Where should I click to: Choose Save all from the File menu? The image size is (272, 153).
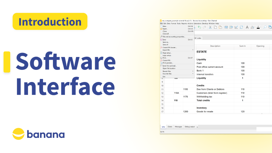(x=177, y=45)
